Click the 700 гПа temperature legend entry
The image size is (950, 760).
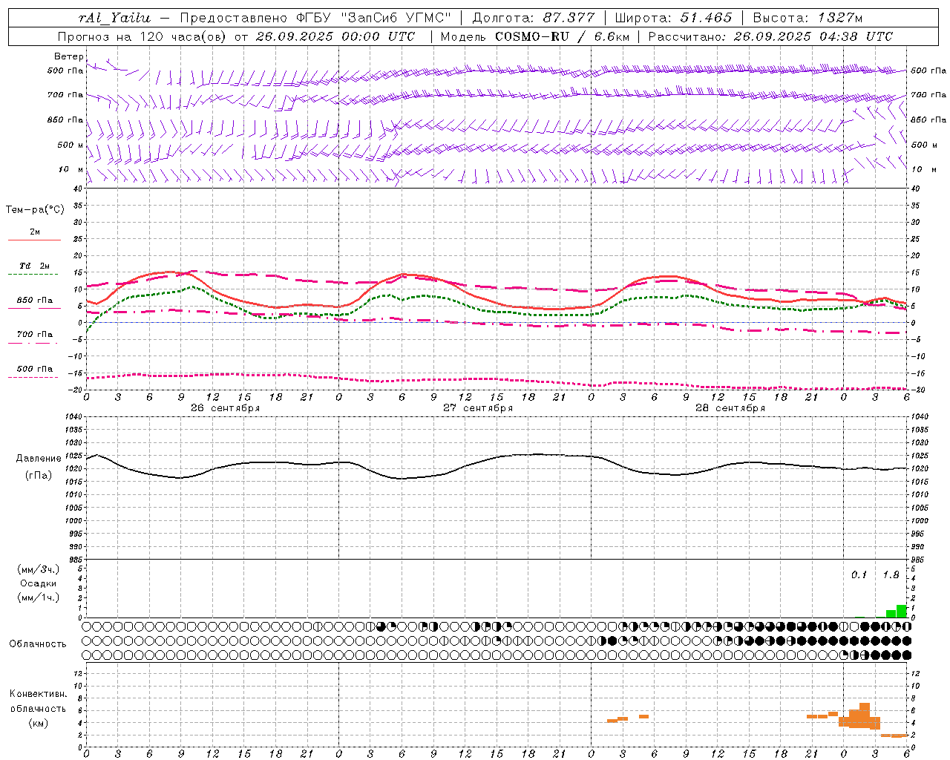35,335
